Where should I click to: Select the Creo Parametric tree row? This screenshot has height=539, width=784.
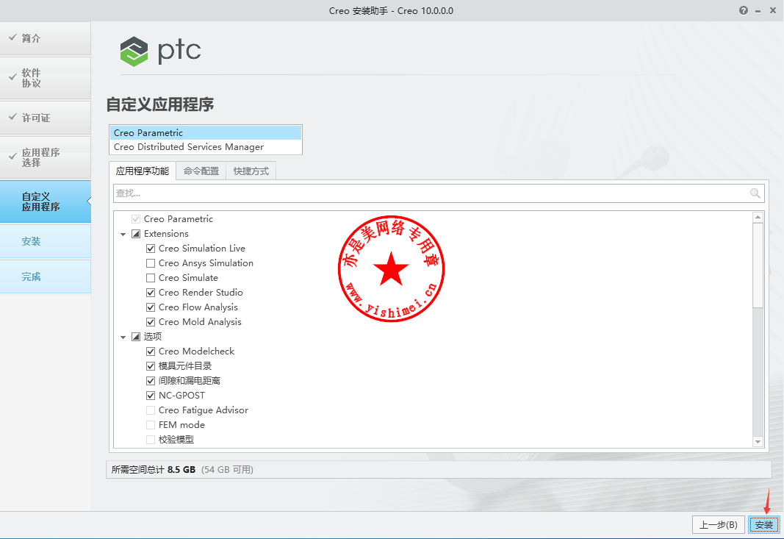(179, 219)
